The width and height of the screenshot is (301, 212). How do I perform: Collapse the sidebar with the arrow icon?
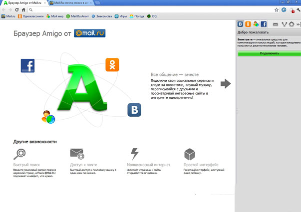[x=299, y=24]
